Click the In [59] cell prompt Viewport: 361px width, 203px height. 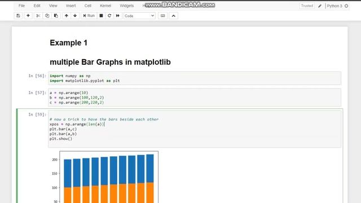(x=37, y=114)
